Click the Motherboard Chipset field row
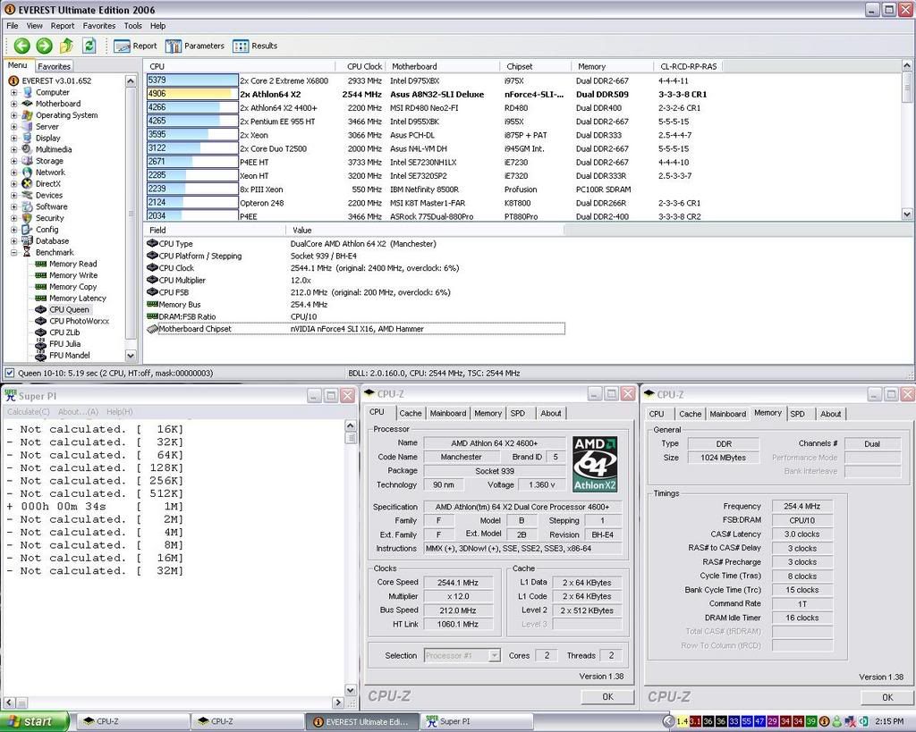Image resolution: width=916 pixels, height=732 pixels. pos(355,329)
